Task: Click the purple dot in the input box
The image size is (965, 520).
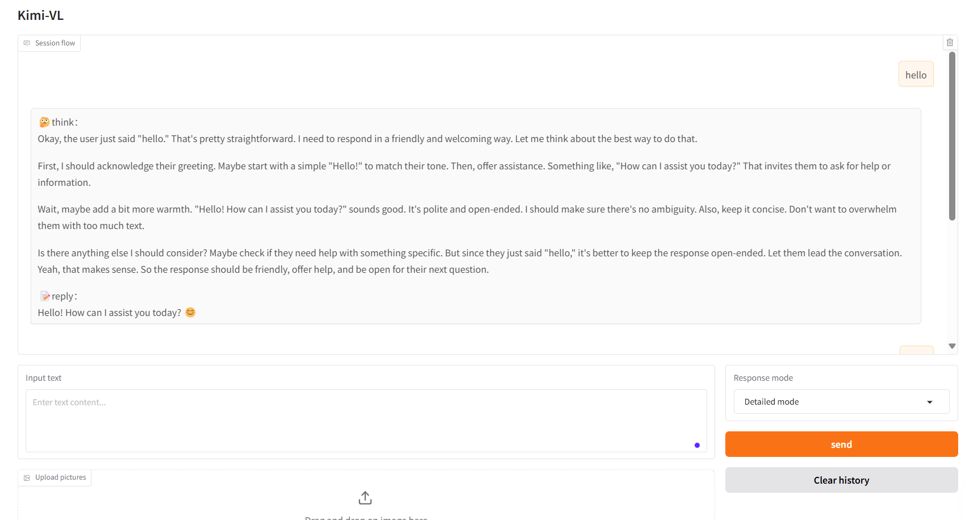Action: click(x=697, y=445)
